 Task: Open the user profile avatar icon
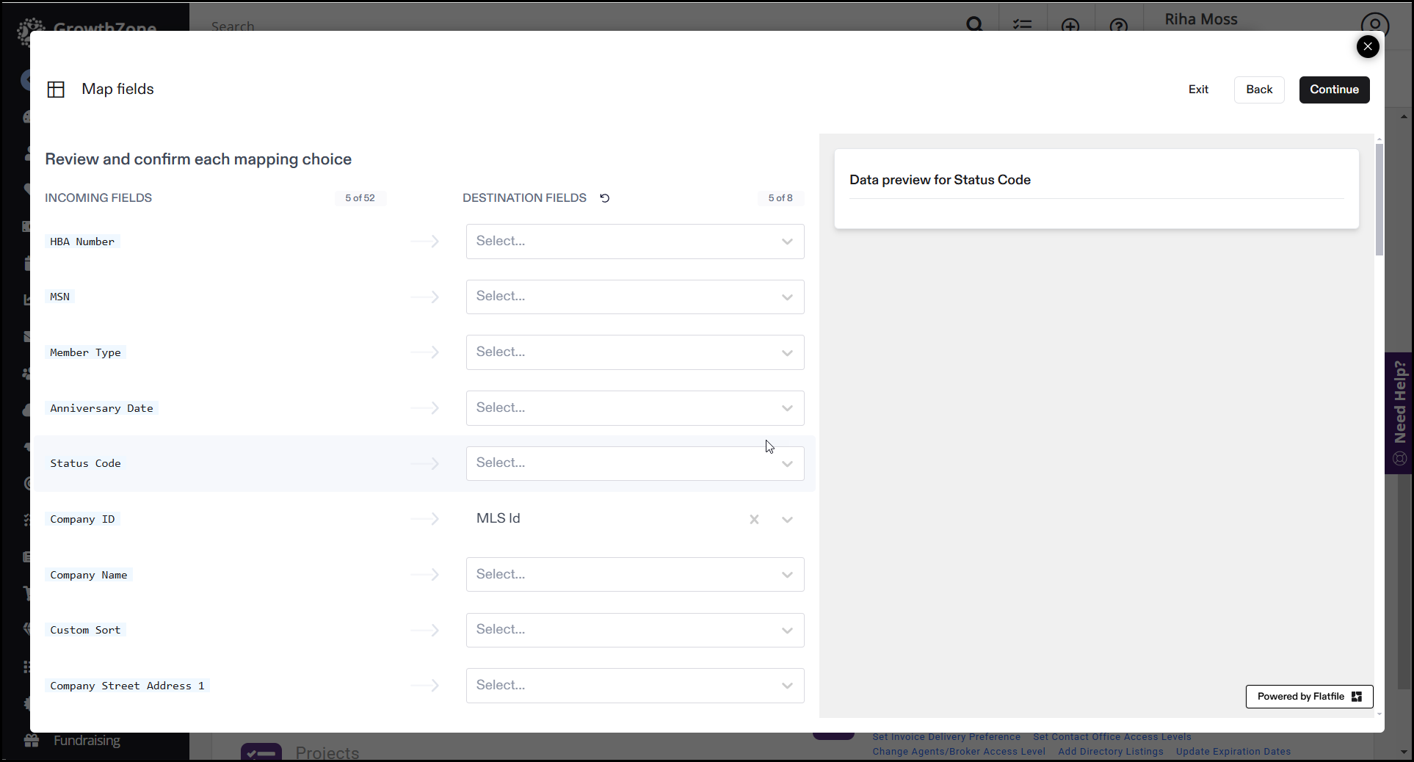(1374, 23)
